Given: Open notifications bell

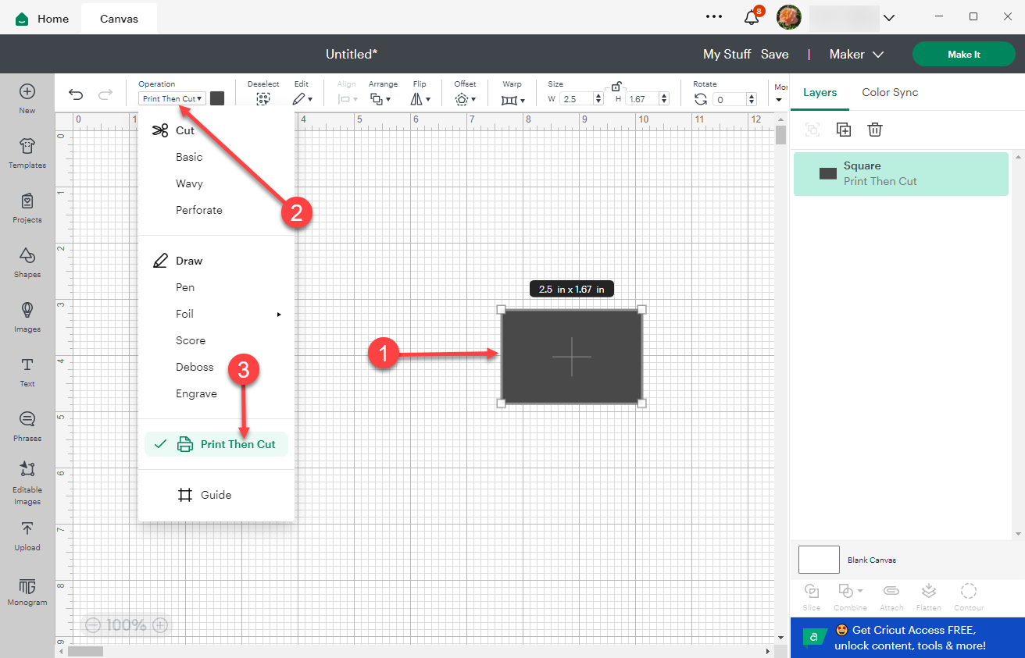Looking at the screenshot, I should tap(752, 17).
